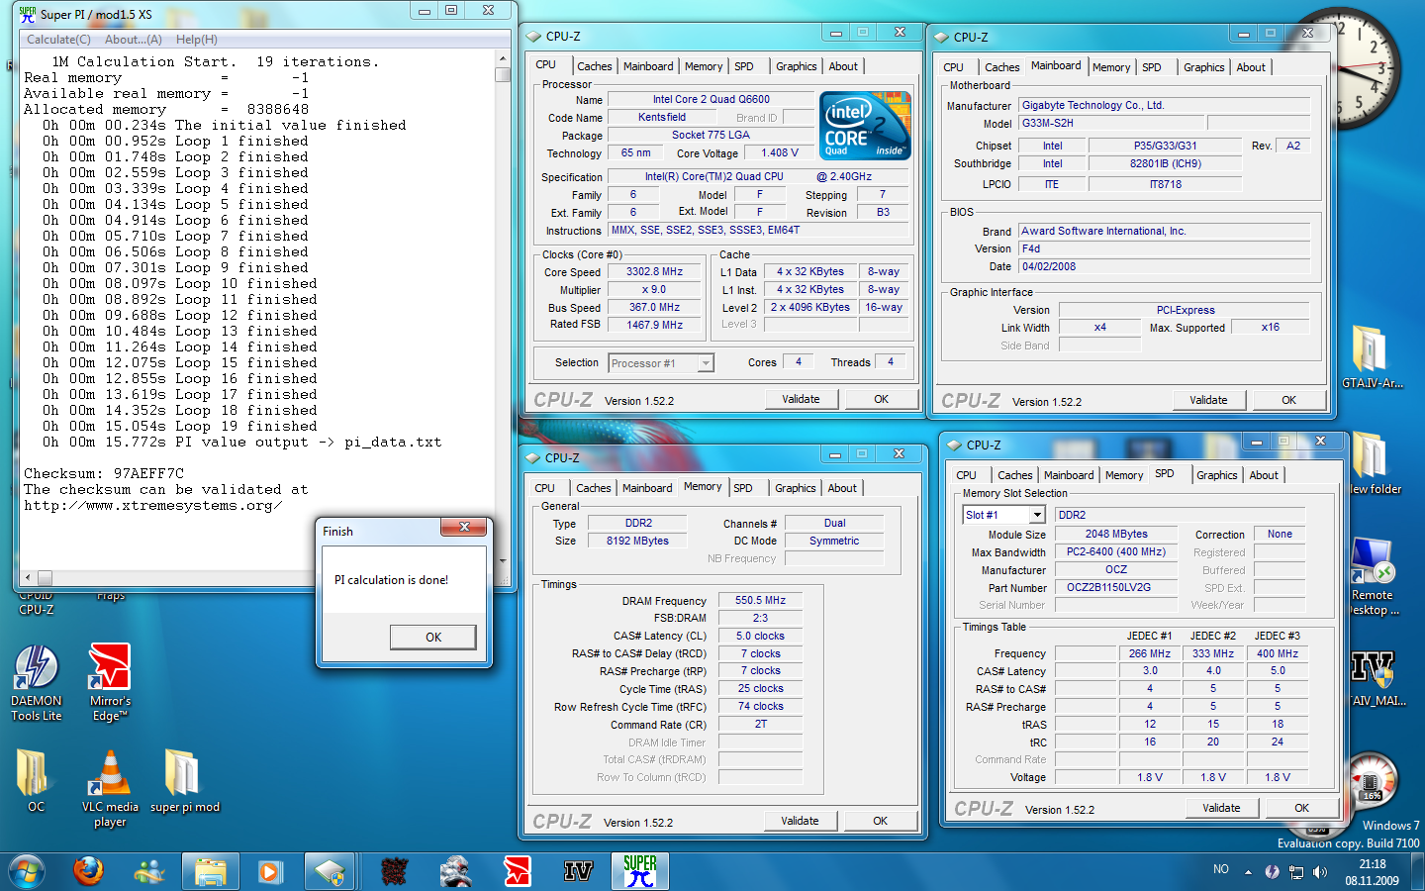Click the CPU meter desktop gadget
The height and width of the screenshot is (891, 1425).
pos(1372,780)
